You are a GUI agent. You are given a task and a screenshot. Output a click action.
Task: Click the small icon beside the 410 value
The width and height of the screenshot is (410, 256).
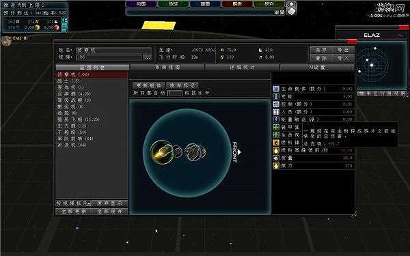pos(260,50)
